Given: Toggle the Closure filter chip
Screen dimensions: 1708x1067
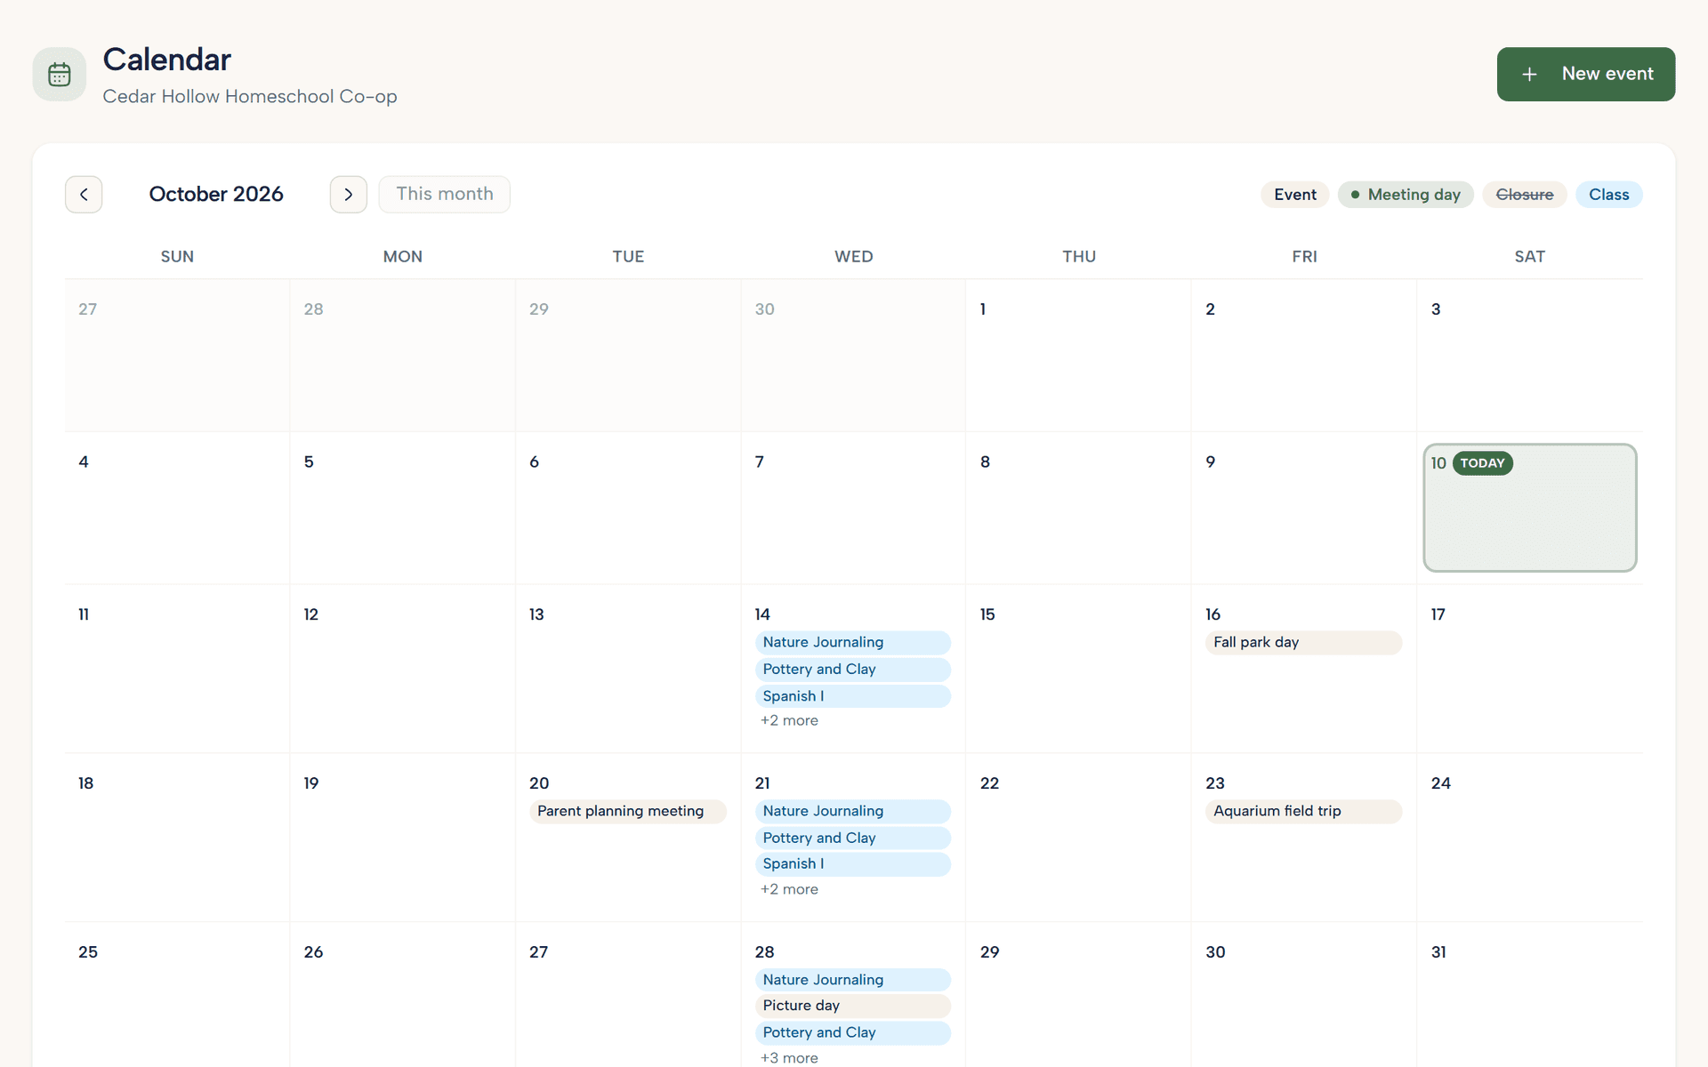Looking at the screenshot, I should (x=1525, y=195).
